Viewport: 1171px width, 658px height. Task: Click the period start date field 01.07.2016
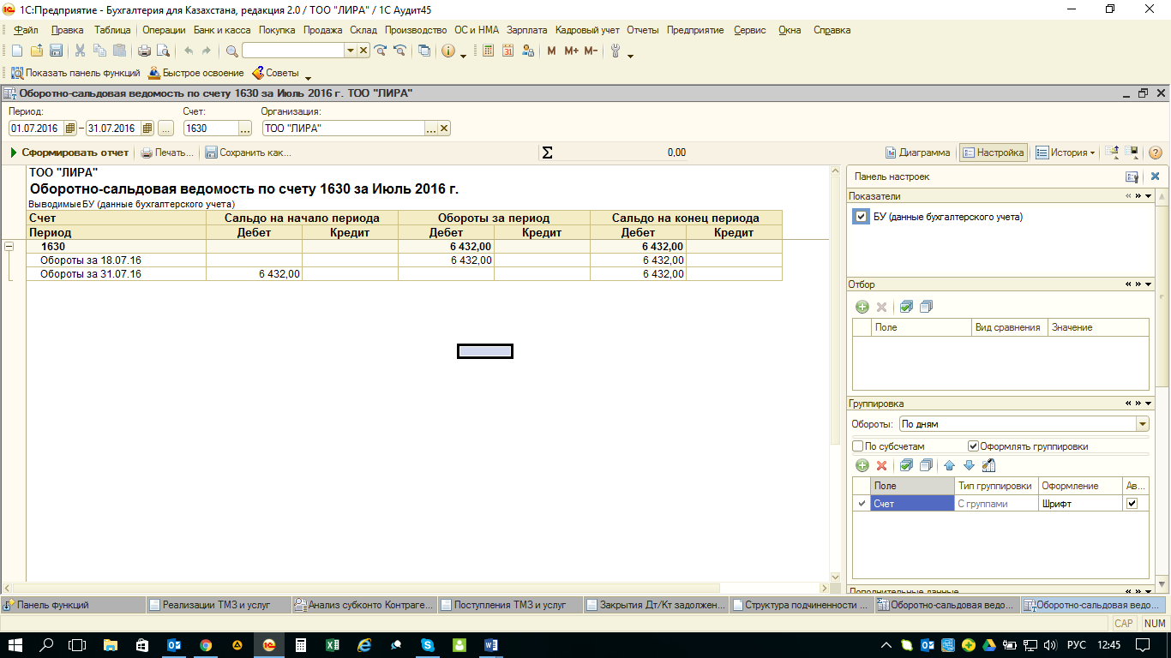pos(36,129)
